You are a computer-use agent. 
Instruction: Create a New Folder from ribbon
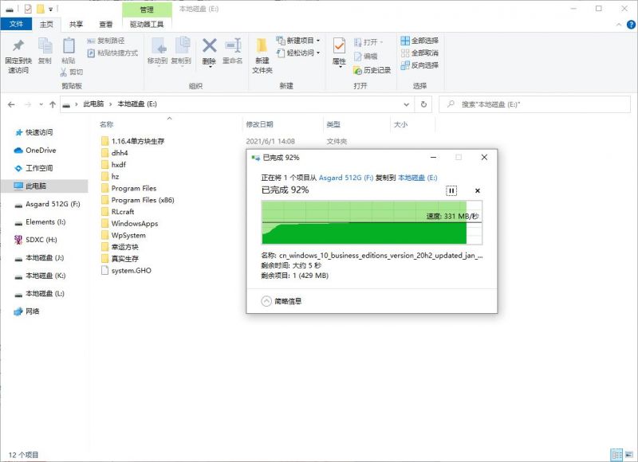tap(262, 55)
